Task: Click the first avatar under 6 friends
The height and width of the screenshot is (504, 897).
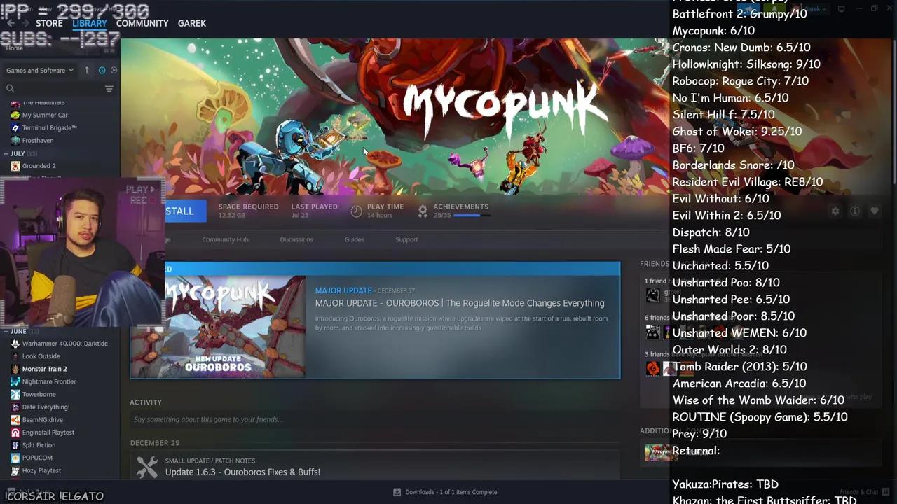Action: [652, 332]
